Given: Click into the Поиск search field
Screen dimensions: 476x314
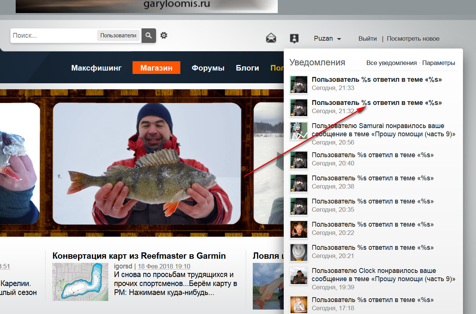Looking at the screenshot, I should tap(53, 35).
